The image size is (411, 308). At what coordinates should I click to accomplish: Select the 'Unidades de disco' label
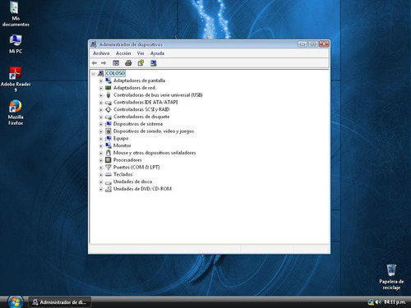pos(132,182)
